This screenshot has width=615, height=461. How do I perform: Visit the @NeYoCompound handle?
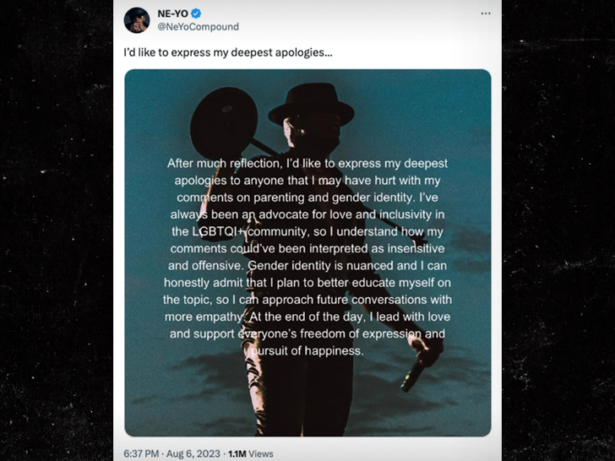[198, 27]
